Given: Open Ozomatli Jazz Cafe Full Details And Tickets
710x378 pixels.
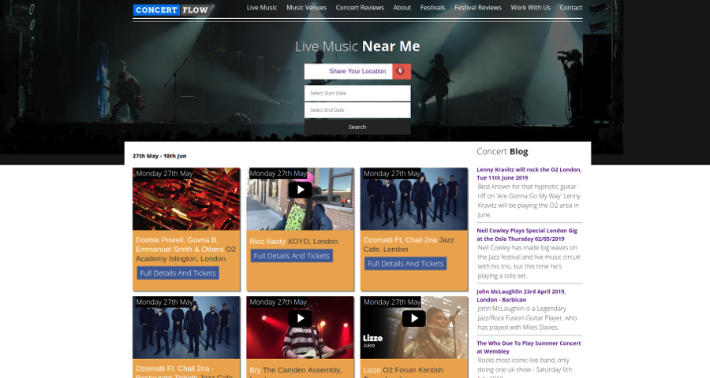Looking at the screenshot, I should [405, 264].
